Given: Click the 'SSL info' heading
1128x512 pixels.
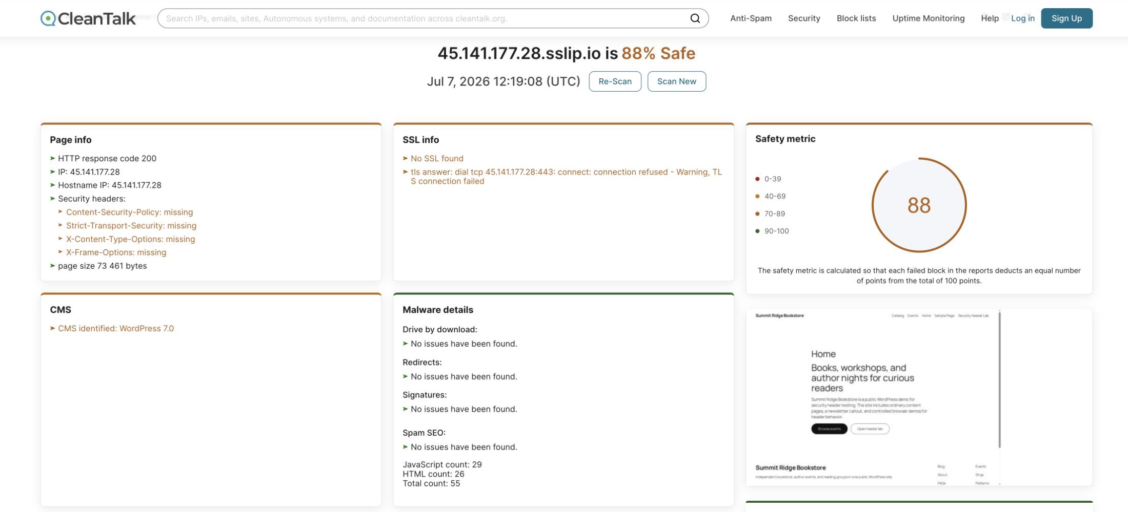Looking at the screenshot, I should [421, 140].
